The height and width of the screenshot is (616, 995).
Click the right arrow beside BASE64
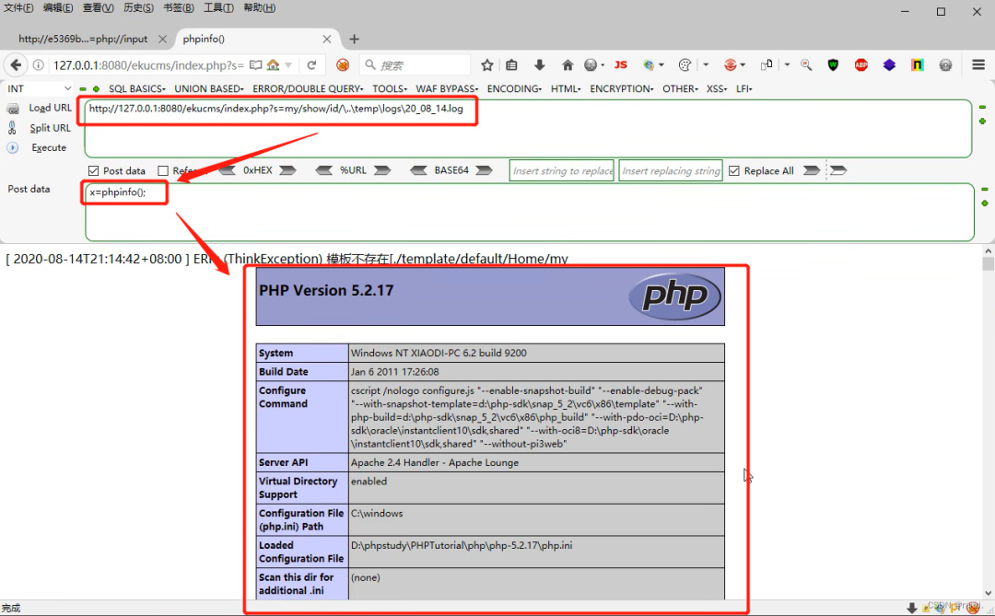pyautogui.click(x=485, y=170)
